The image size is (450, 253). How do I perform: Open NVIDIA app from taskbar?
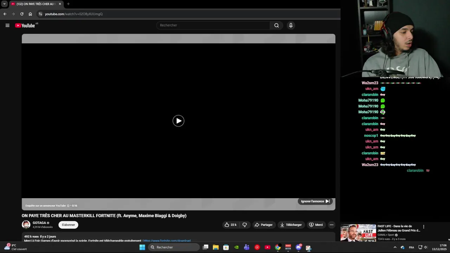[x=236, y=247]
